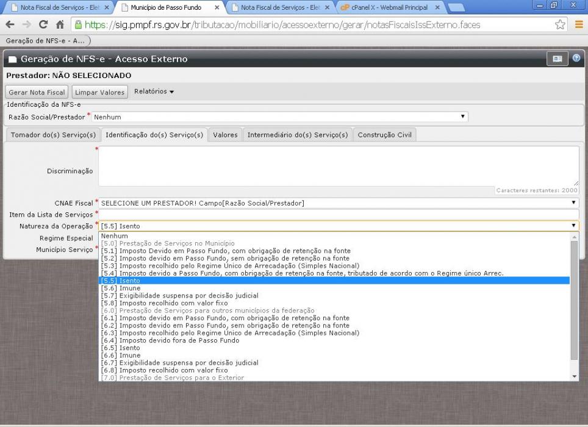The image size is (588, 427).
Task: Open Identificação do(s) Serviço(s) tab
Action: pyautogui.click(x=154, y=135)
